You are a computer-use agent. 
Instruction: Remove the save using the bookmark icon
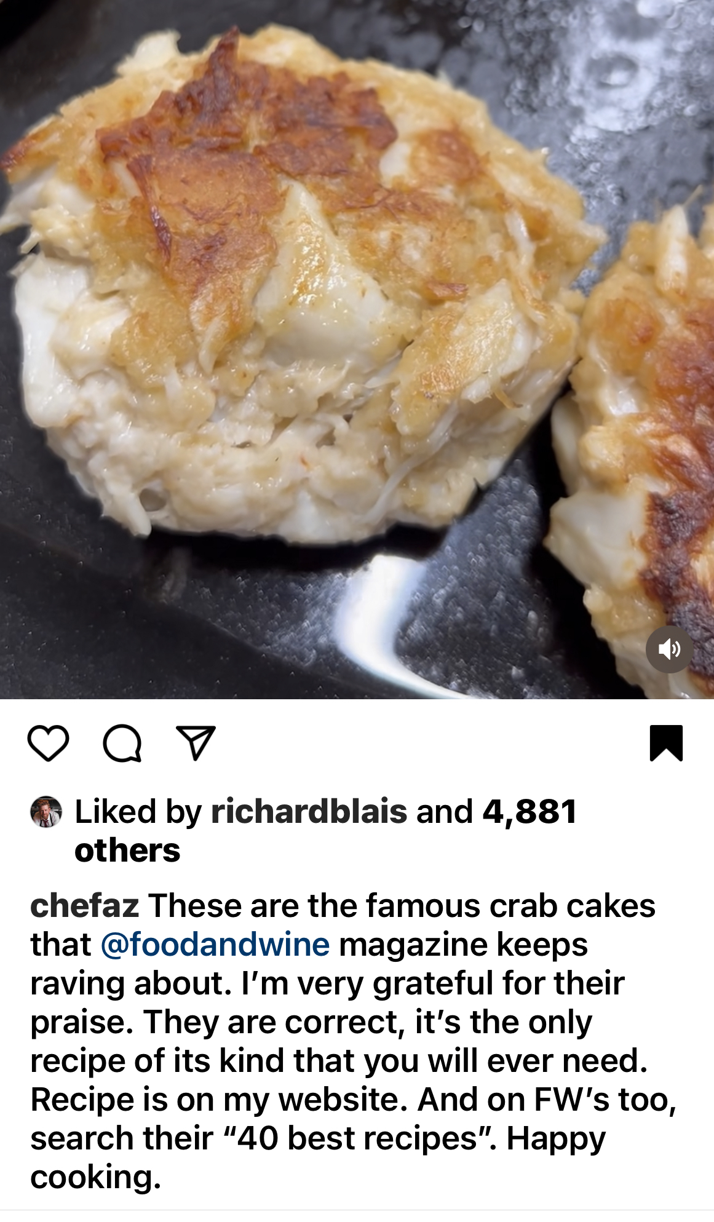click(666, 743)
